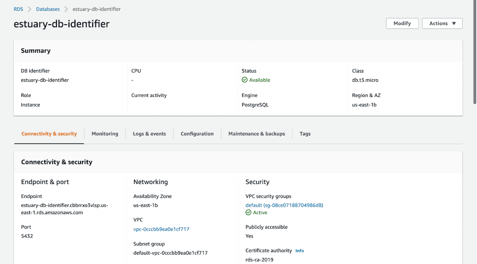Select the Tags tab

[x=305, y=134]
